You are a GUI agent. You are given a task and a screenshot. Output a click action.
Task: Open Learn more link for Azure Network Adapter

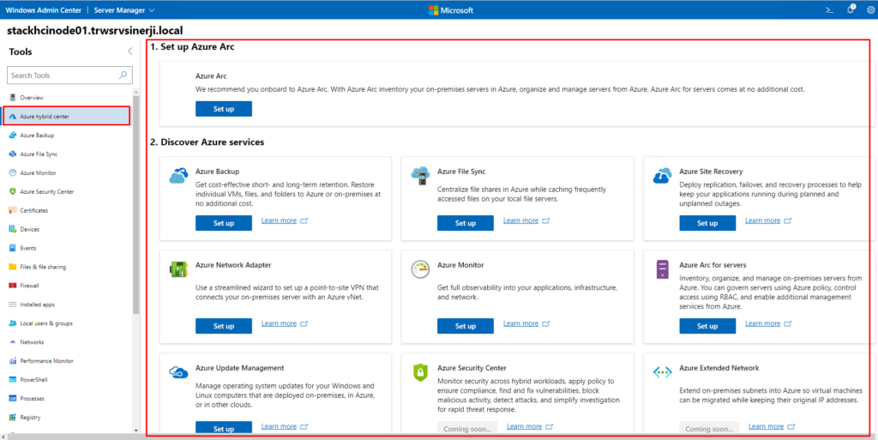(279, 323)
